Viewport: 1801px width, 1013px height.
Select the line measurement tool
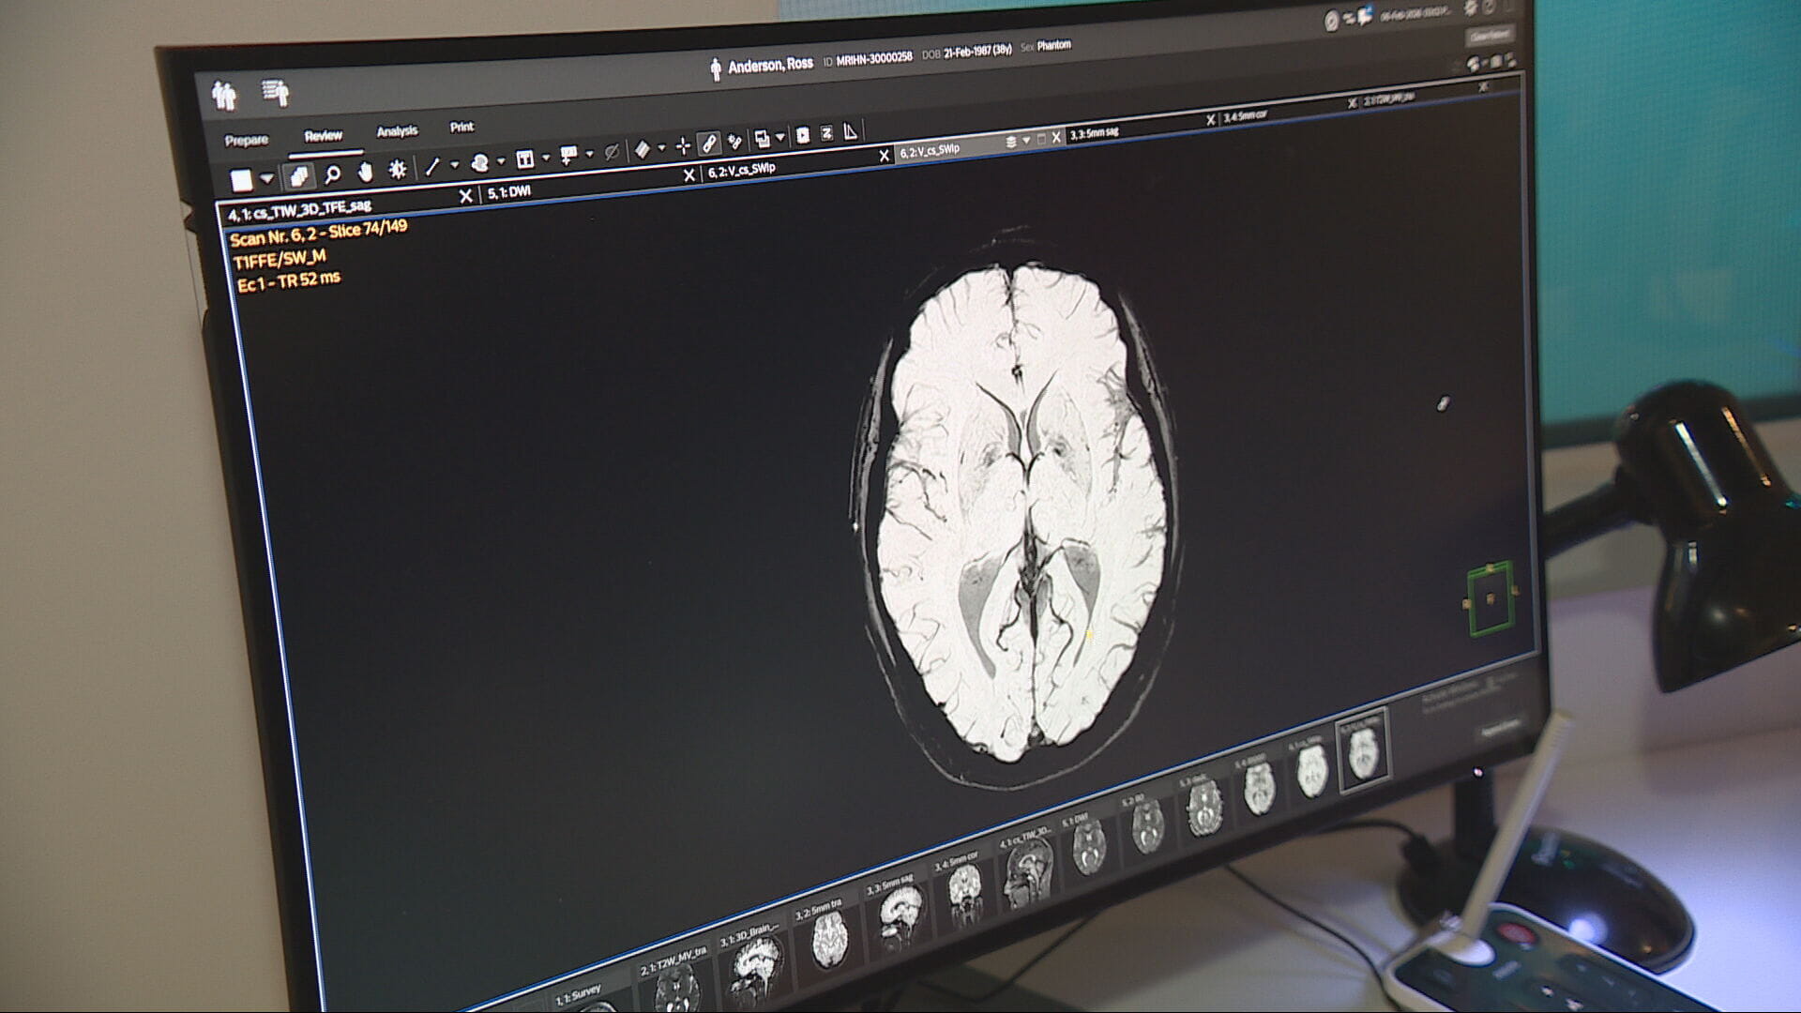[432, 166]
